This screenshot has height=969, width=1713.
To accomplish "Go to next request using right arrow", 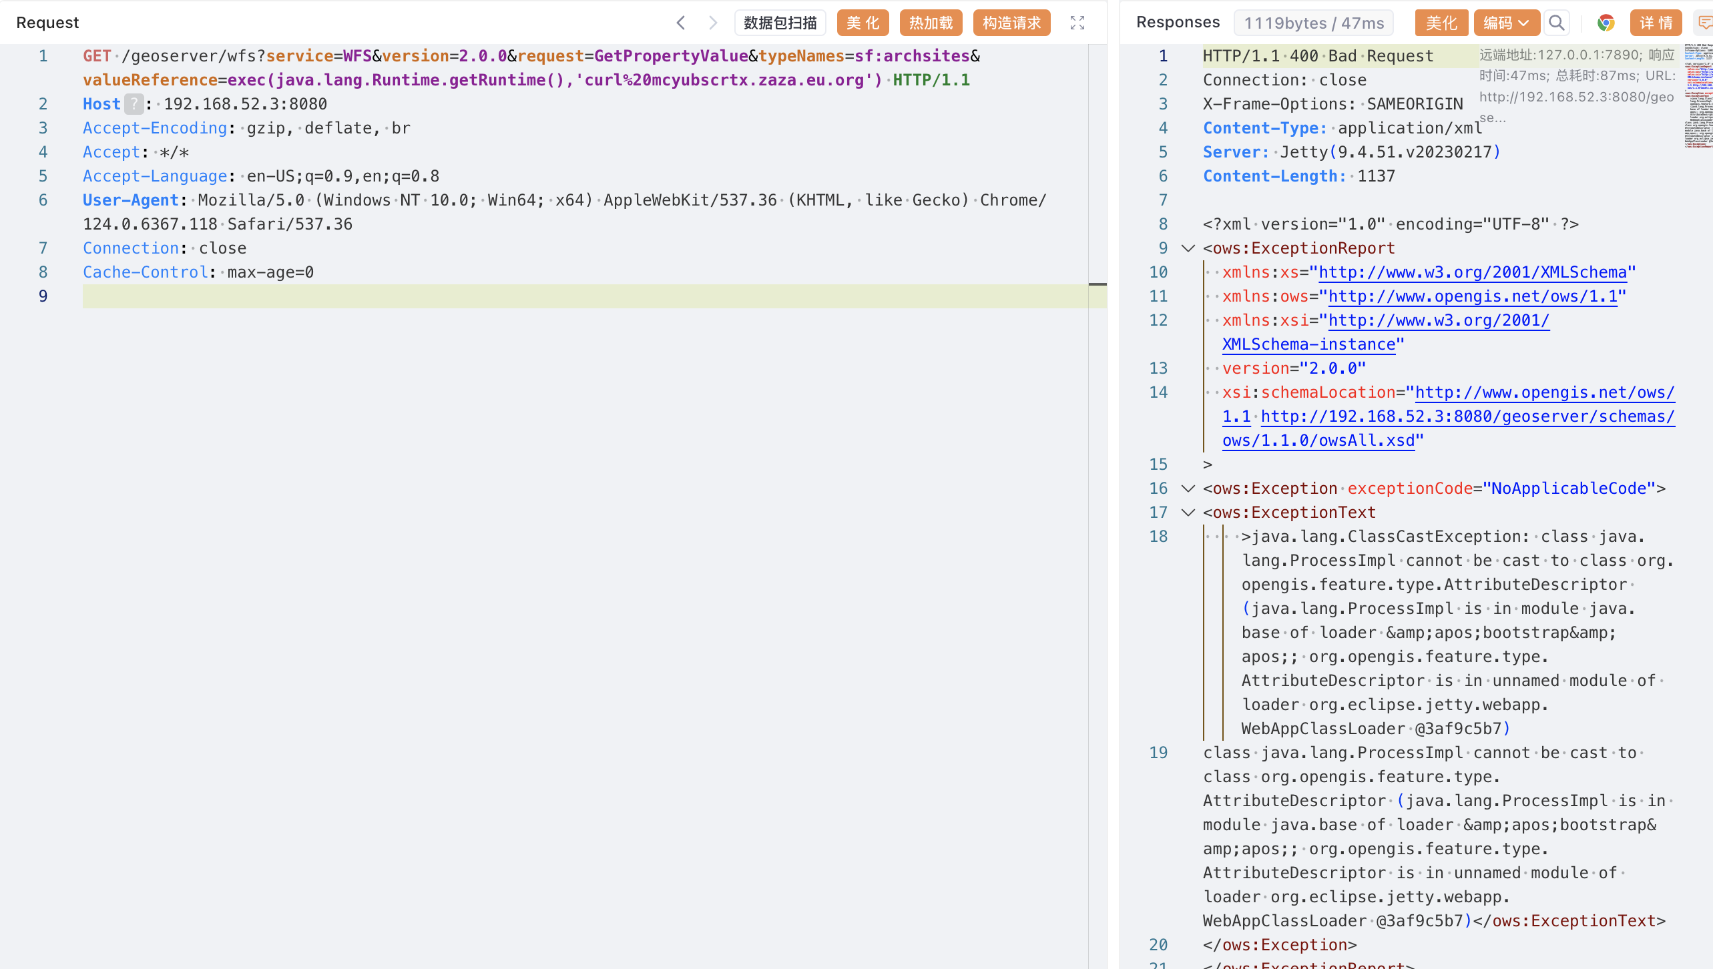I will click(x=713, y=23).
